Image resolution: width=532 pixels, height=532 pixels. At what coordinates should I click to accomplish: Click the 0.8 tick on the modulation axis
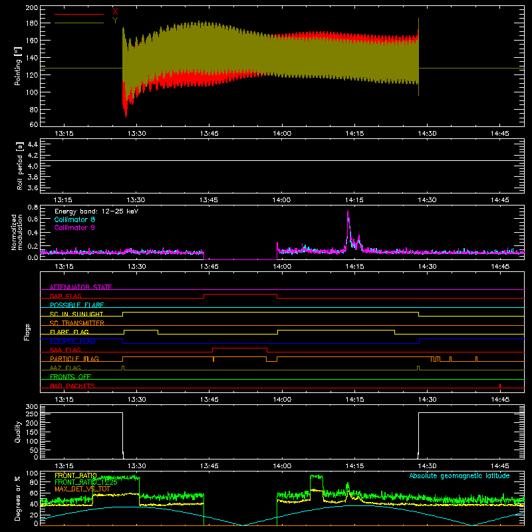pyautogui.click(x=33, y=207)
